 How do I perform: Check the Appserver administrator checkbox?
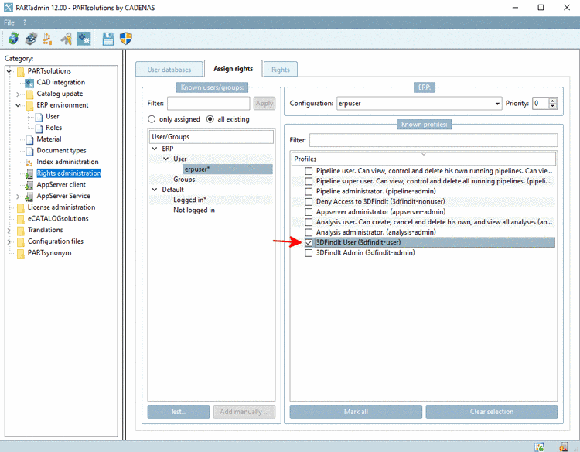309,212
